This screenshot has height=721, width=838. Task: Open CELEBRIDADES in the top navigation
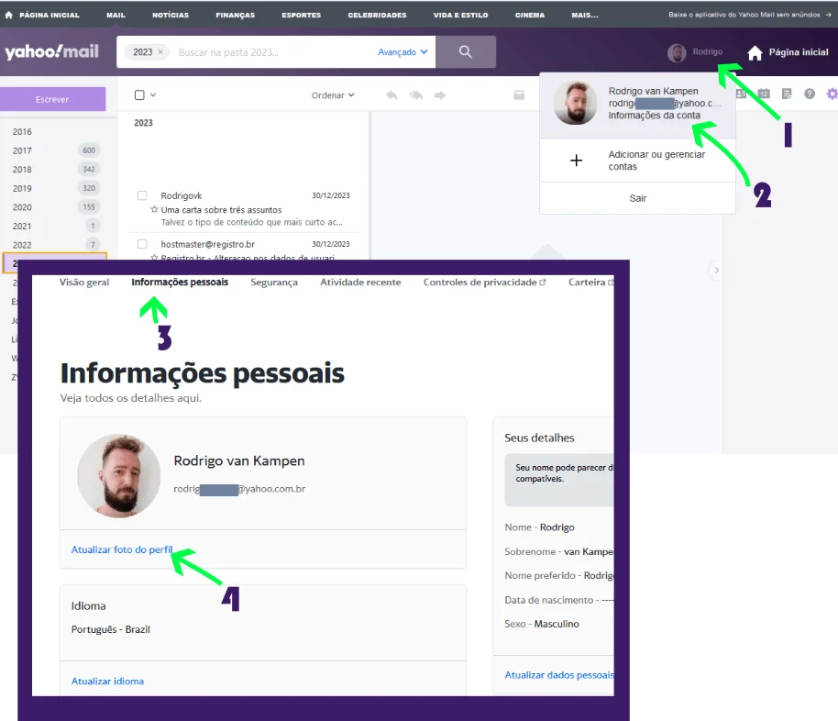coord(378,15)
